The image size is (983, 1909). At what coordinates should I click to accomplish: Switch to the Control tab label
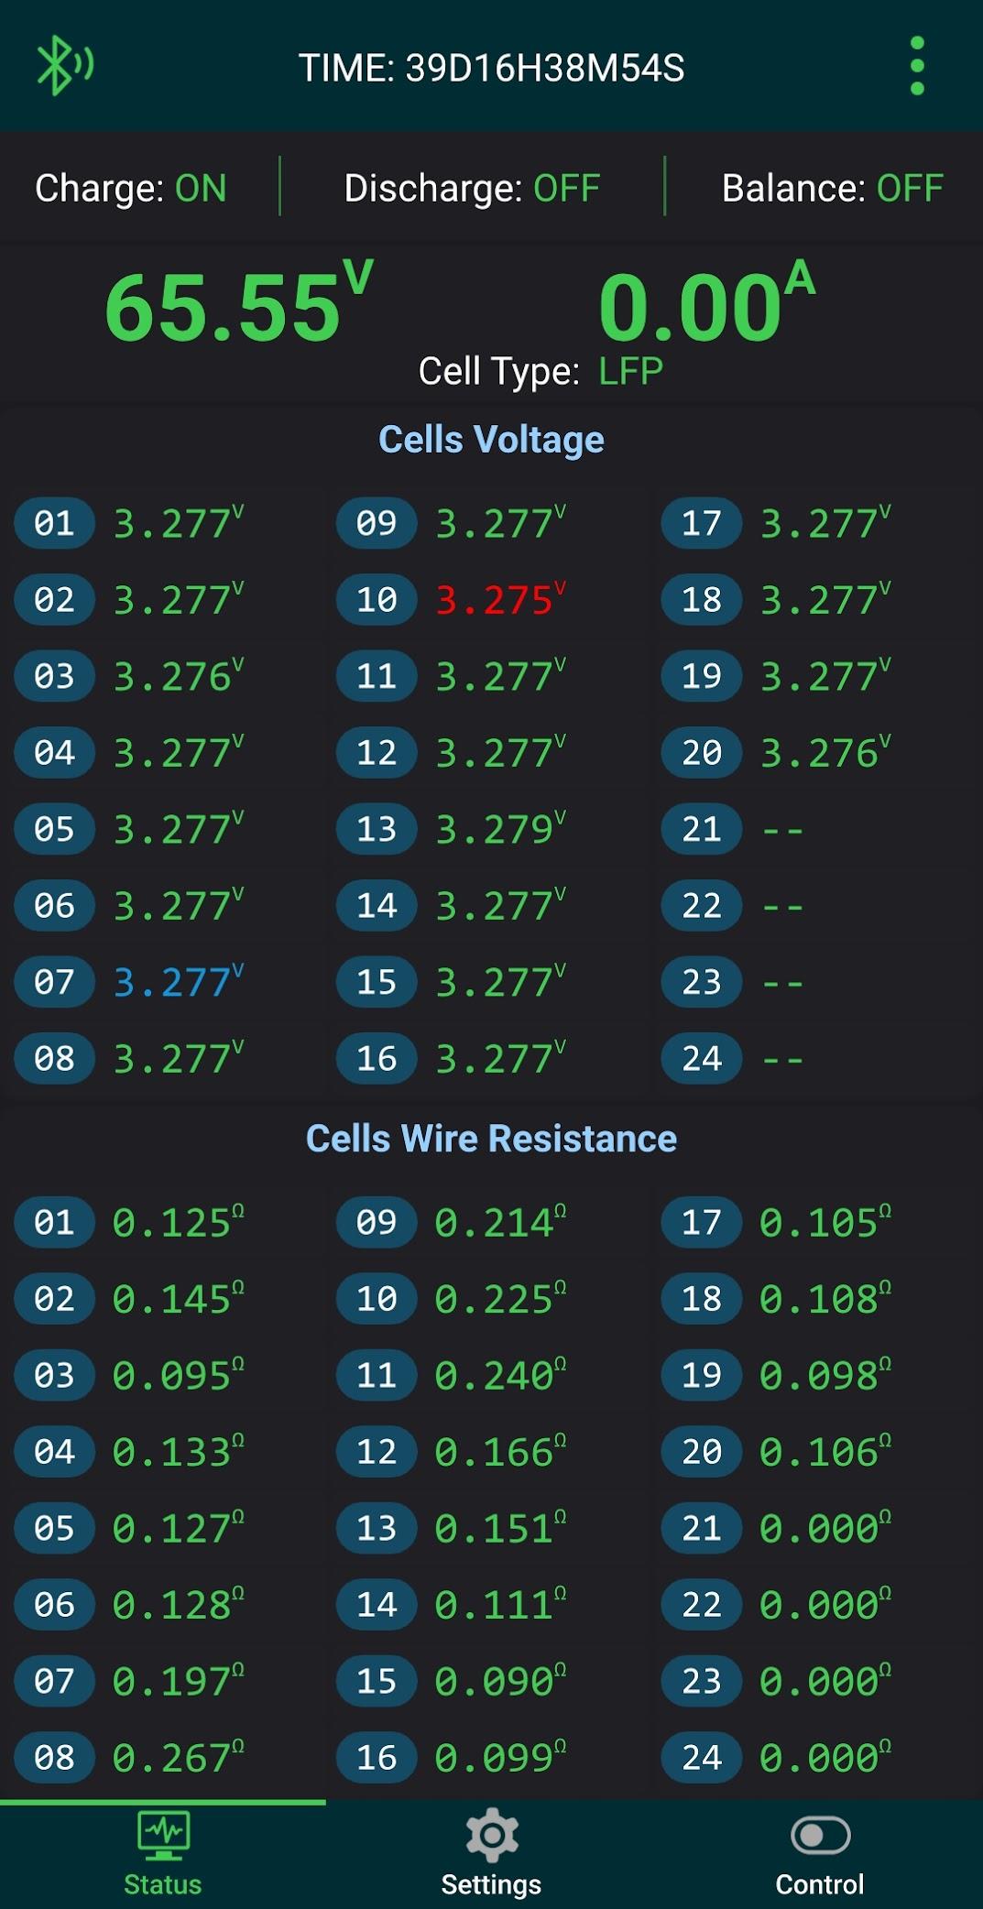[820, 1884]
